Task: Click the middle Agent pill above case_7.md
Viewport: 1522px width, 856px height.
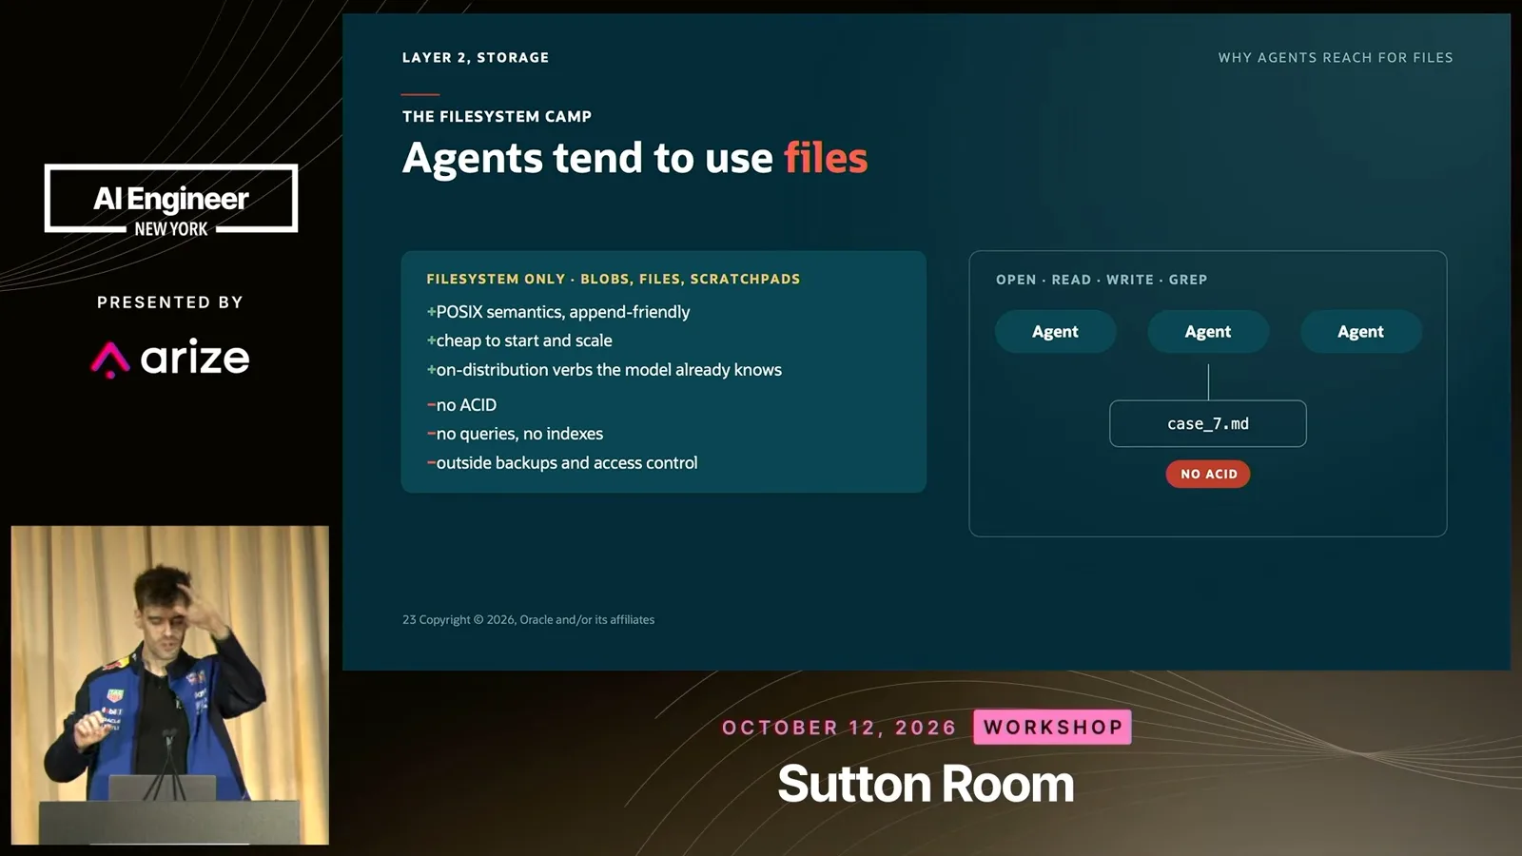Action: [1208, 332]
